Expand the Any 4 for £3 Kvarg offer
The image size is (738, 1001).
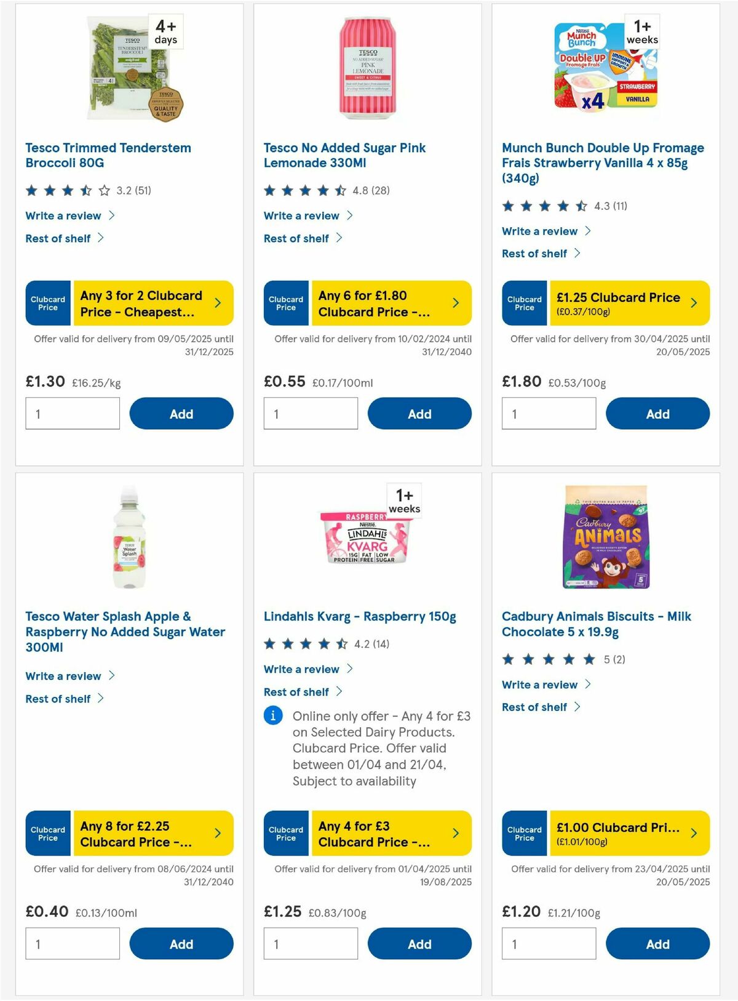coord(456,834)
